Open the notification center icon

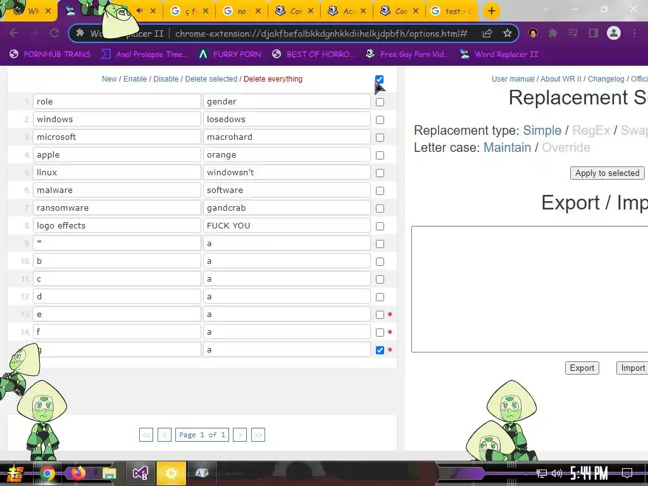pyautogui.click(x=627, y=473)
